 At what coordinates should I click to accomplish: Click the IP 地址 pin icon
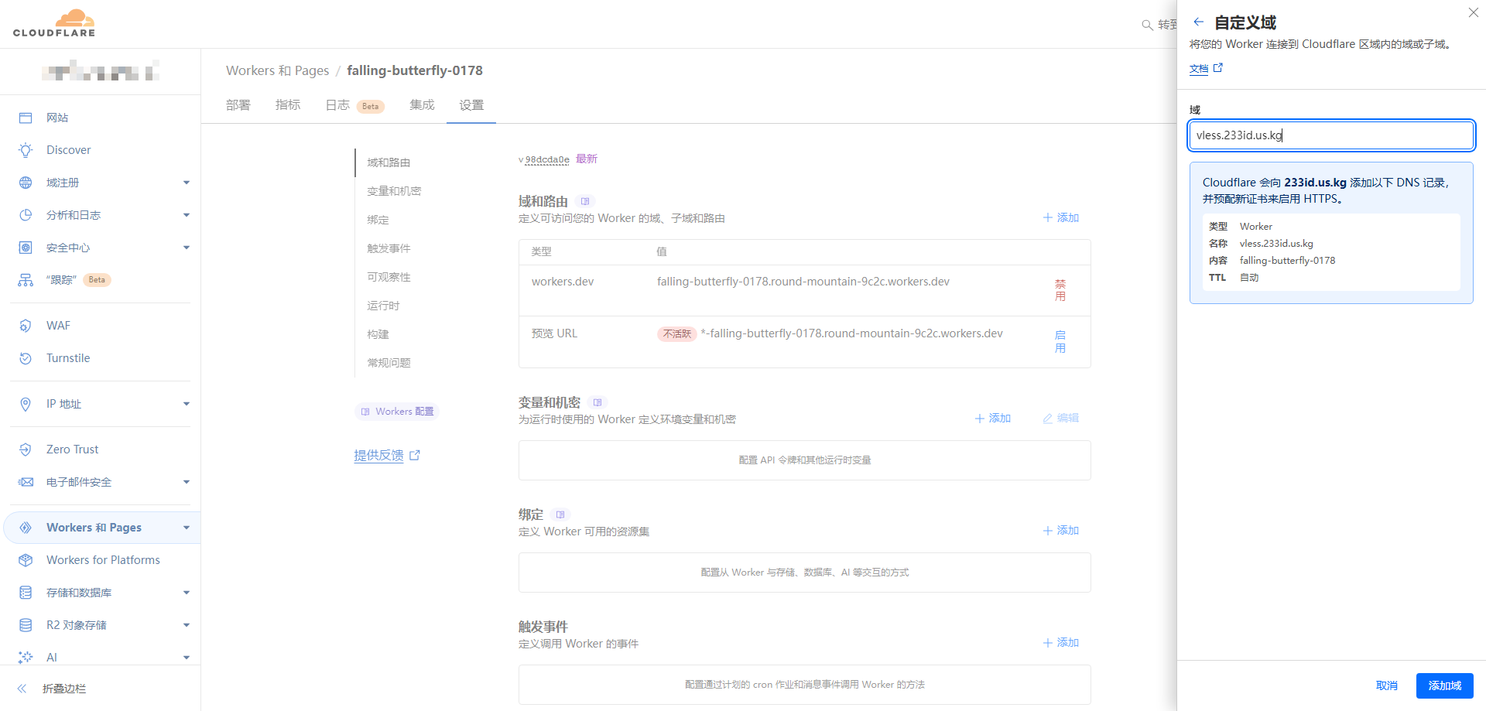click(x=26, y=404)
